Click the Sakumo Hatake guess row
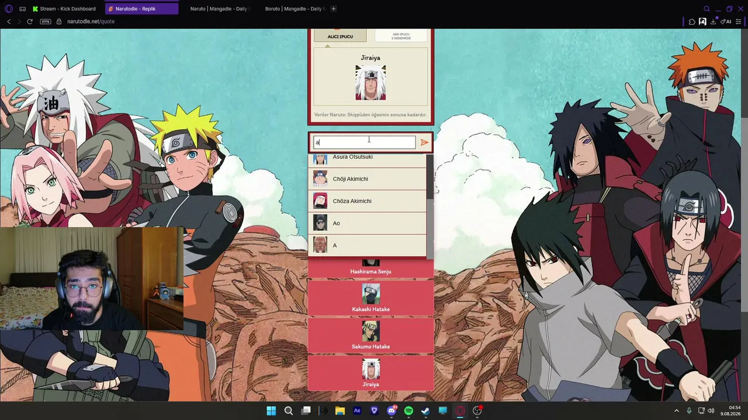This screenshot has width=748, height=420. tap(370, 335)
